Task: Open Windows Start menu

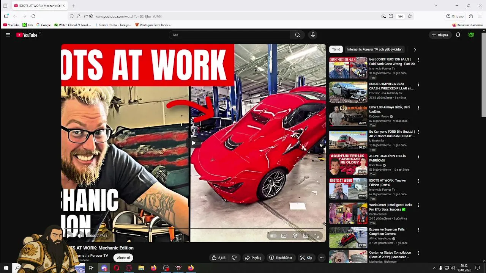Action: (6, 268)
